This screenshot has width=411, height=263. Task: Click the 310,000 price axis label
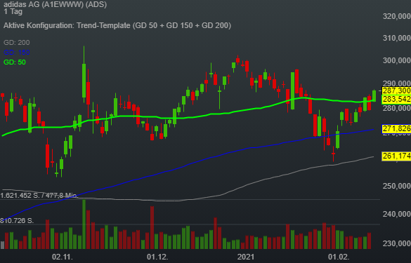coord(396,38)
